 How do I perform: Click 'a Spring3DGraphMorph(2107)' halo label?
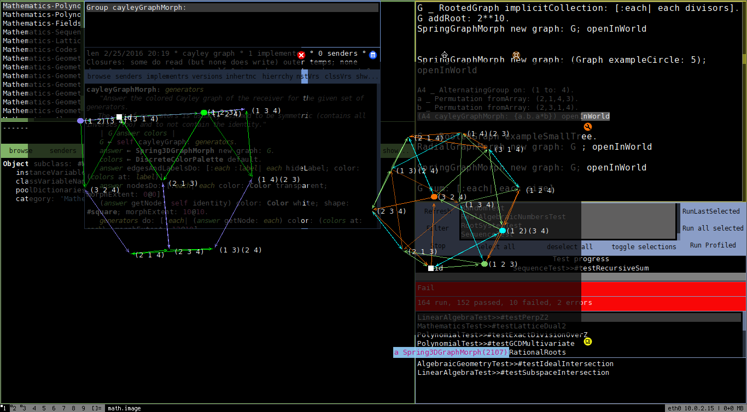[451, 352]
